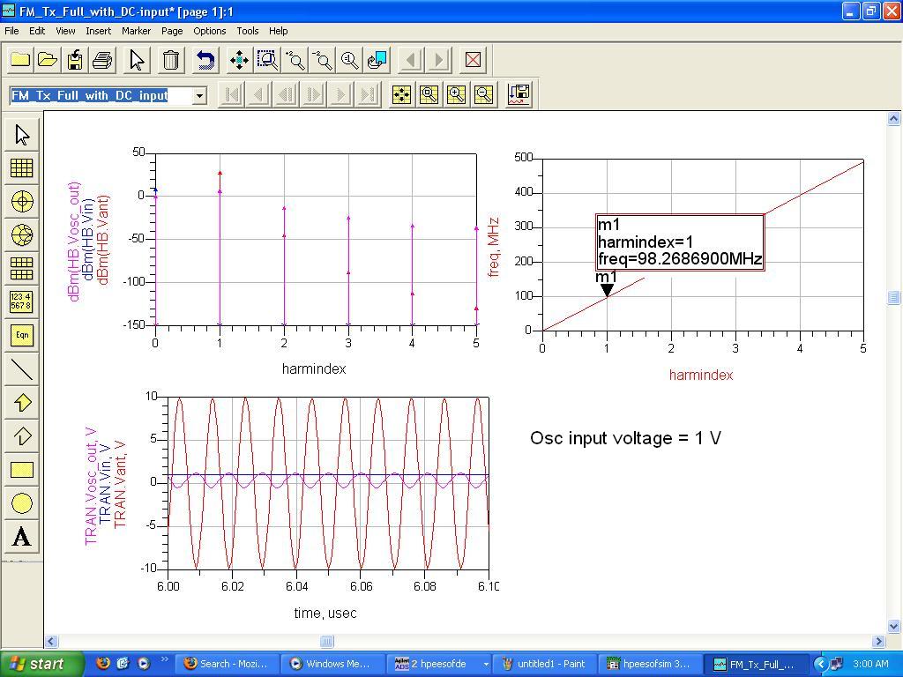Choose the polar plot tool
903x677 pixels.
pyautogui.click(x=22, y=201)
